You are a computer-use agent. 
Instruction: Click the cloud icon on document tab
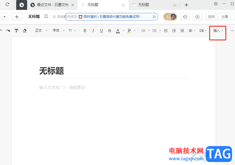point(123,5)
